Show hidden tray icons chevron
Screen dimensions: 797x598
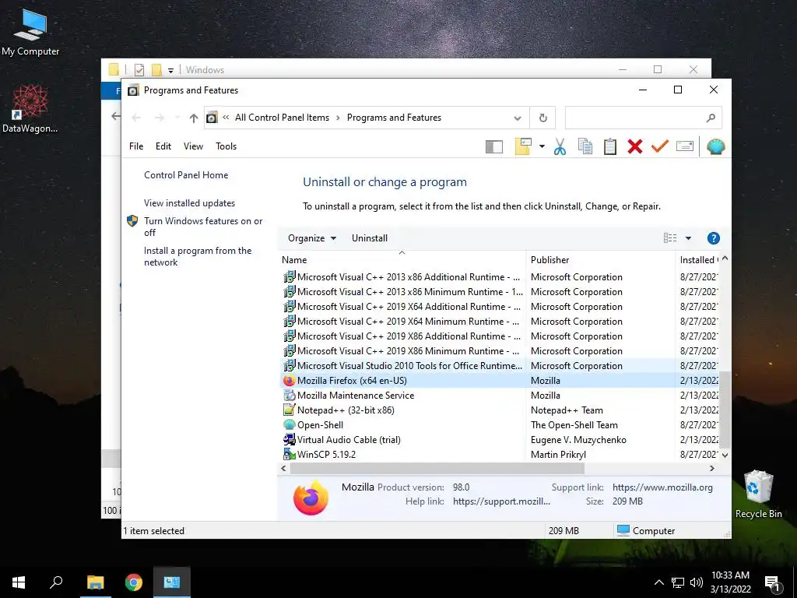point(658,582)
